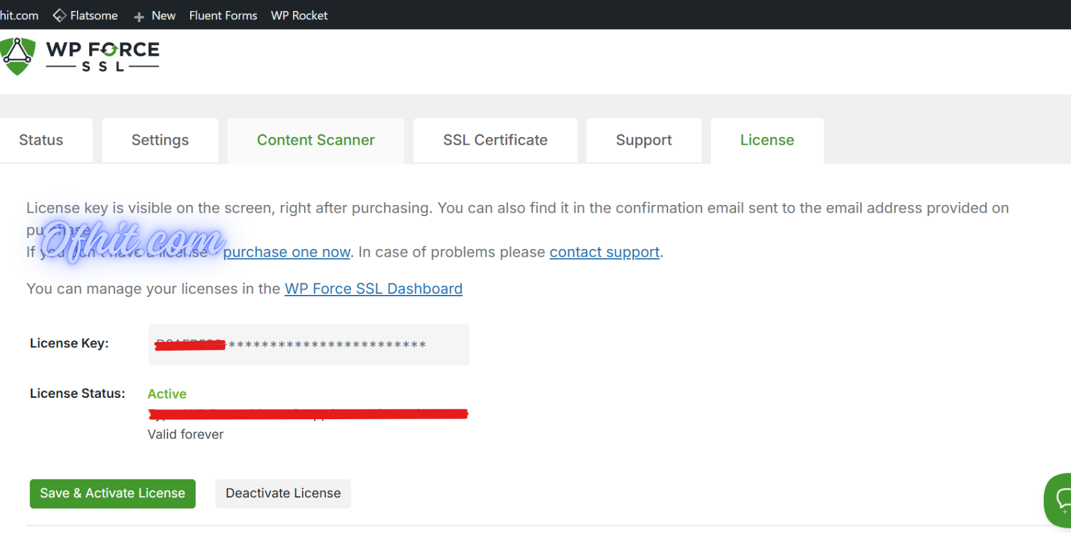Click the 'contact support' link
Screen dimensions: 1071x533
[604, 252]
